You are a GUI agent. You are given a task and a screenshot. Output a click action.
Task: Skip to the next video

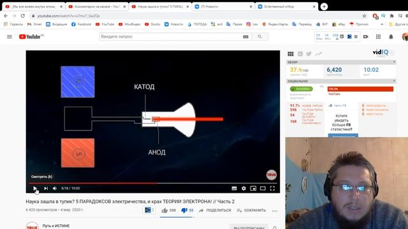point(46,188)
